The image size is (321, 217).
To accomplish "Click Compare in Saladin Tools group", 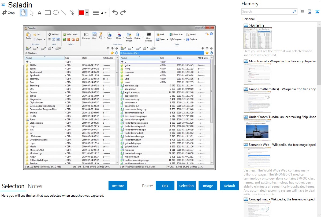I will click(176, 39).
